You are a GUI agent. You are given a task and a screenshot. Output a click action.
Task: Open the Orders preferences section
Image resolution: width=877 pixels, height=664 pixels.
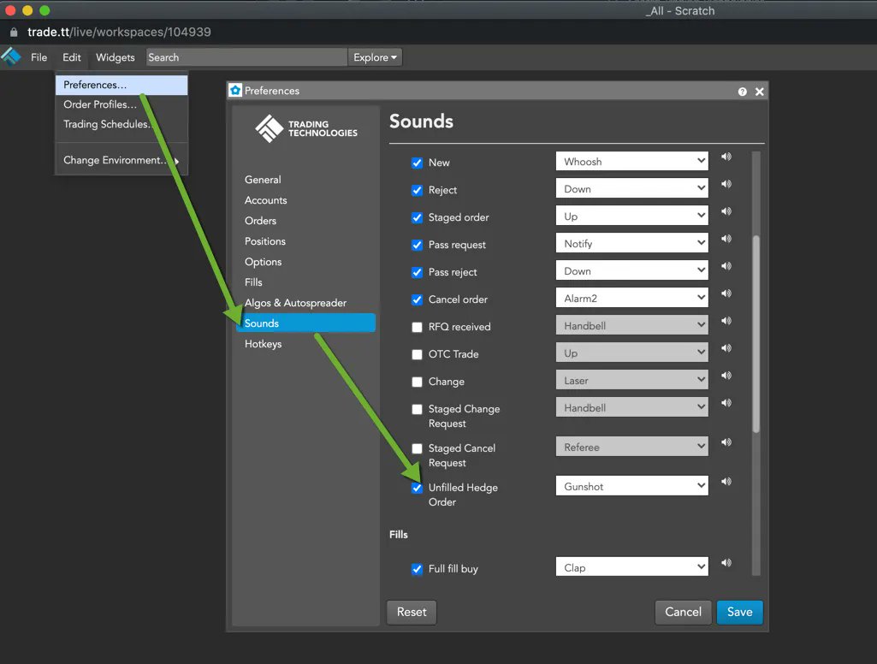click(x=260, y=221)
